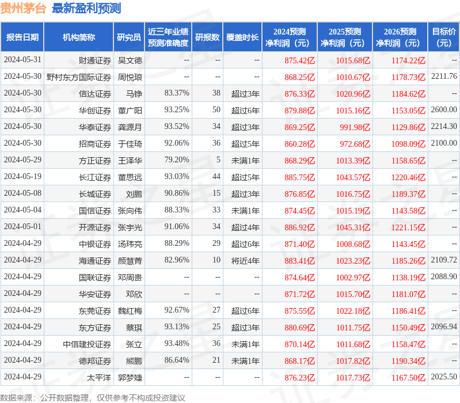Click the 2024预测净利润 column header

coord(290,37)
